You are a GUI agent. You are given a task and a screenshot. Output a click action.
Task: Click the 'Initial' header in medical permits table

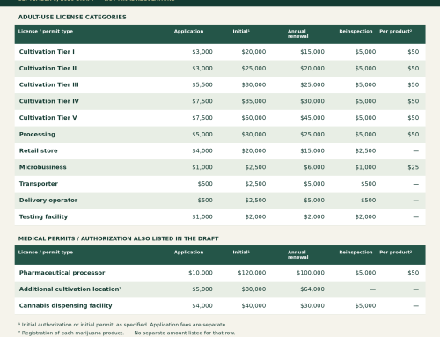(241, 253)
